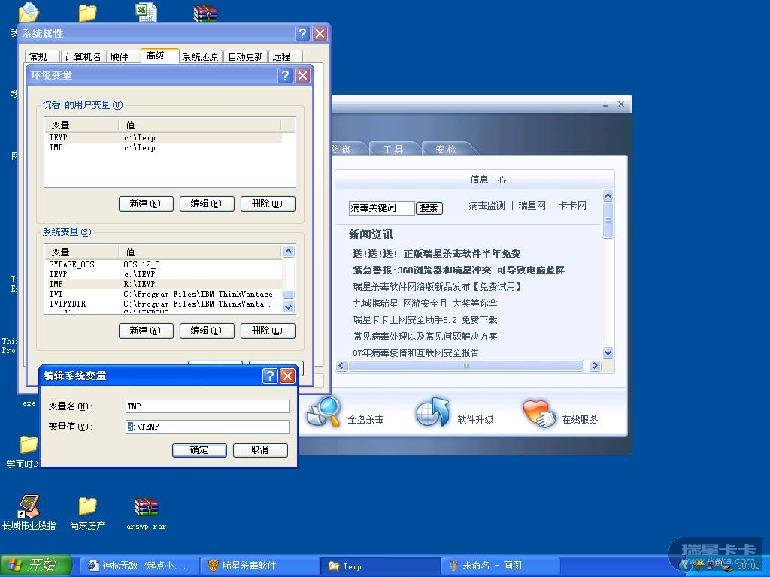Click user variables 编辑(E) button
The image size is (770, 577).
pos(207,204)
